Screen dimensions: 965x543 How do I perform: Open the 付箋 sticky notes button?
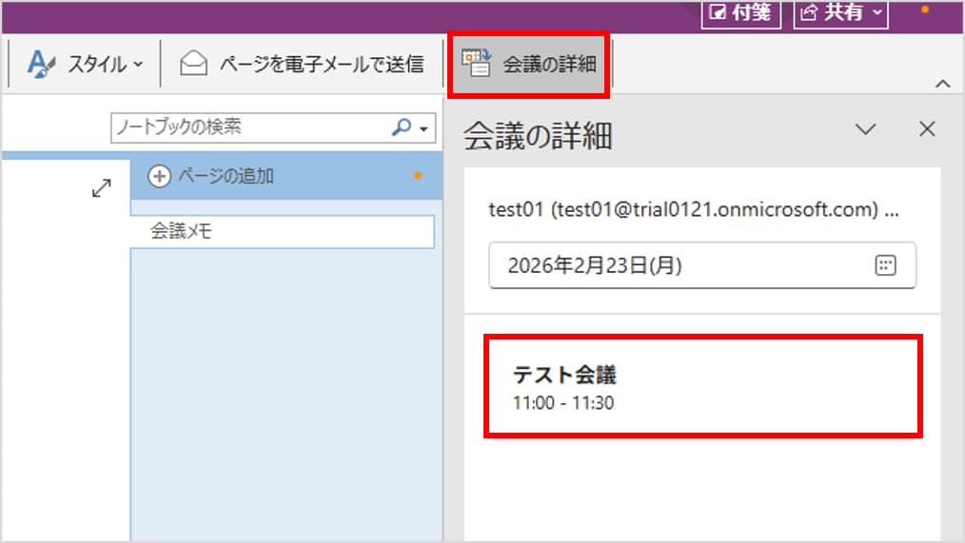tap(741, 12)
